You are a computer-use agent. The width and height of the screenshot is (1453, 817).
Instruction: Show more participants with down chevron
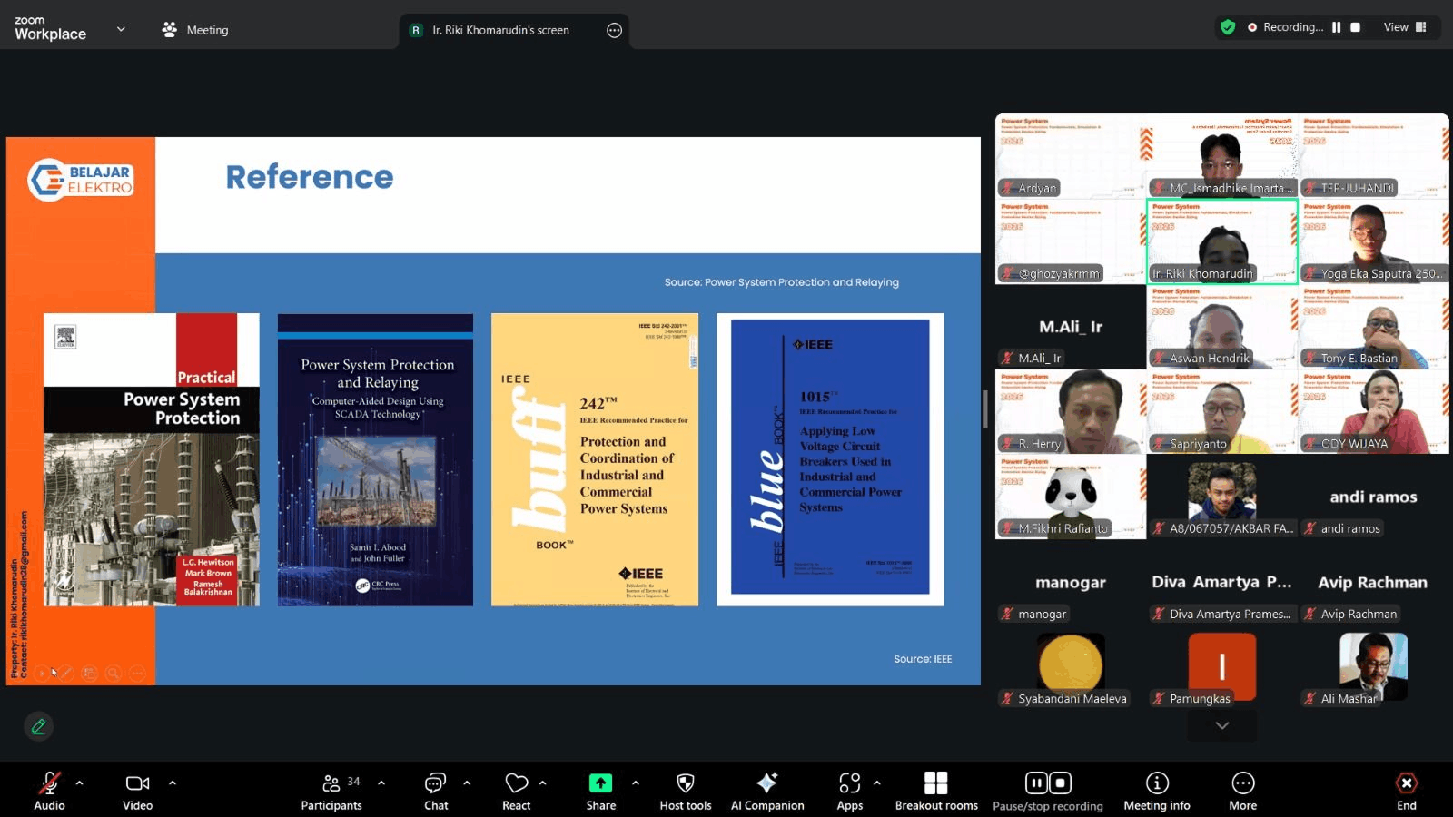pos(1222,725)
